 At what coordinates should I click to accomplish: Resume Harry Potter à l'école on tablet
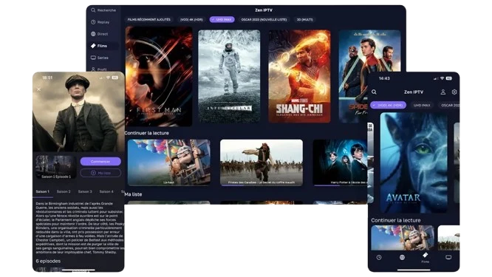340,163
